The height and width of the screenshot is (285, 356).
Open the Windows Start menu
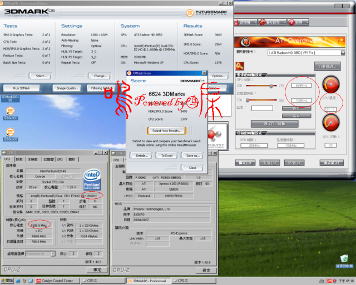7,281
